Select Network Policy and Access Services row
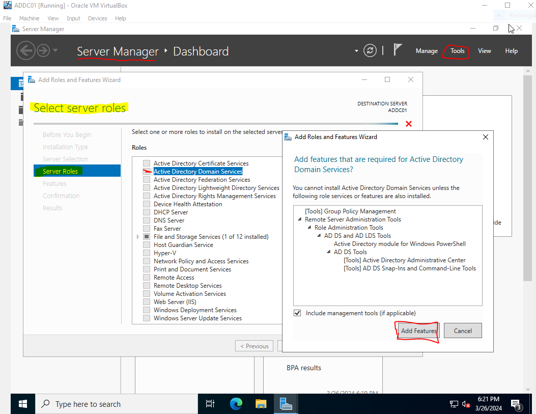Image resolution: width=536 pixels, height=414 pixels. pyautogui.click(x=201, y=261)
